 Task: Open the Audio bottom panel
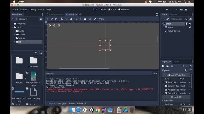click(x=71, y=104)
